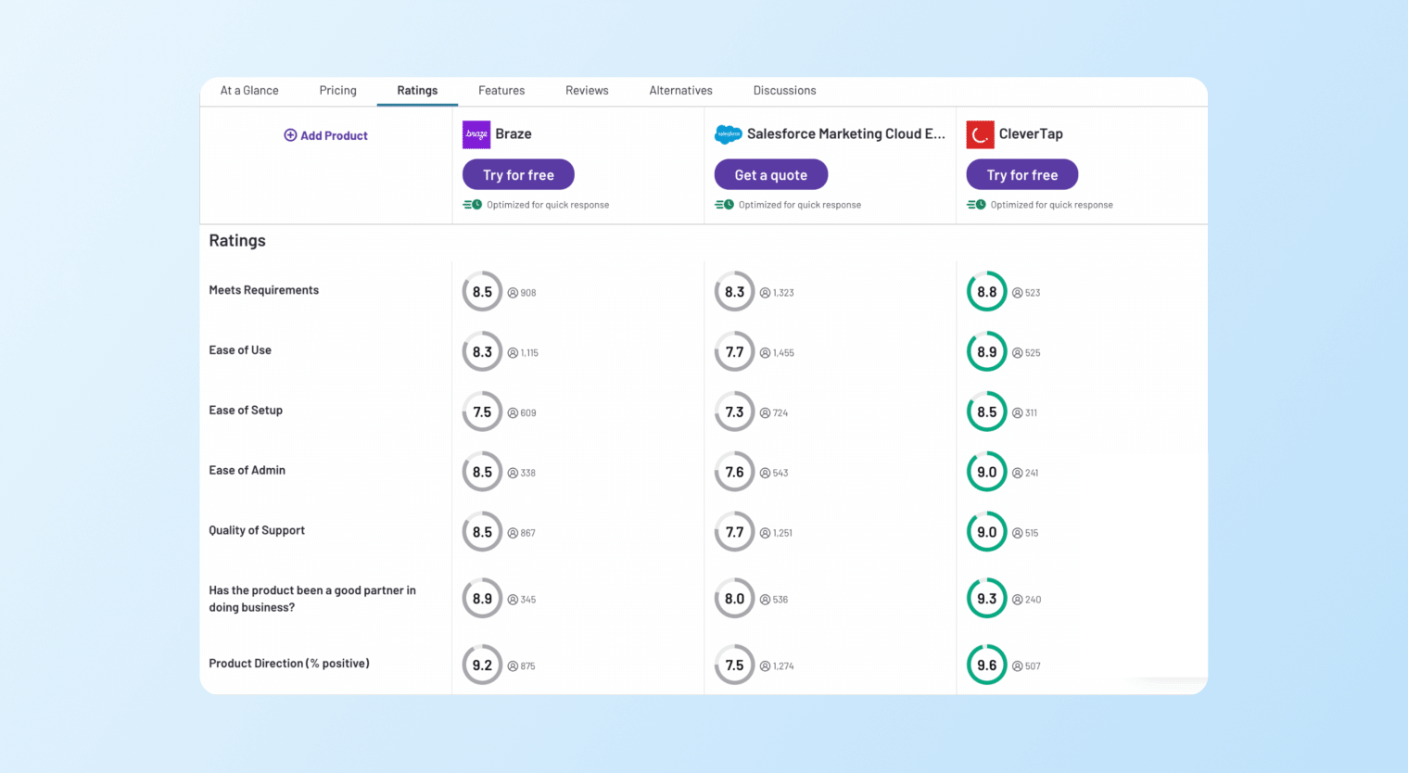Click the Braze logo icon

tap(476, 134)
